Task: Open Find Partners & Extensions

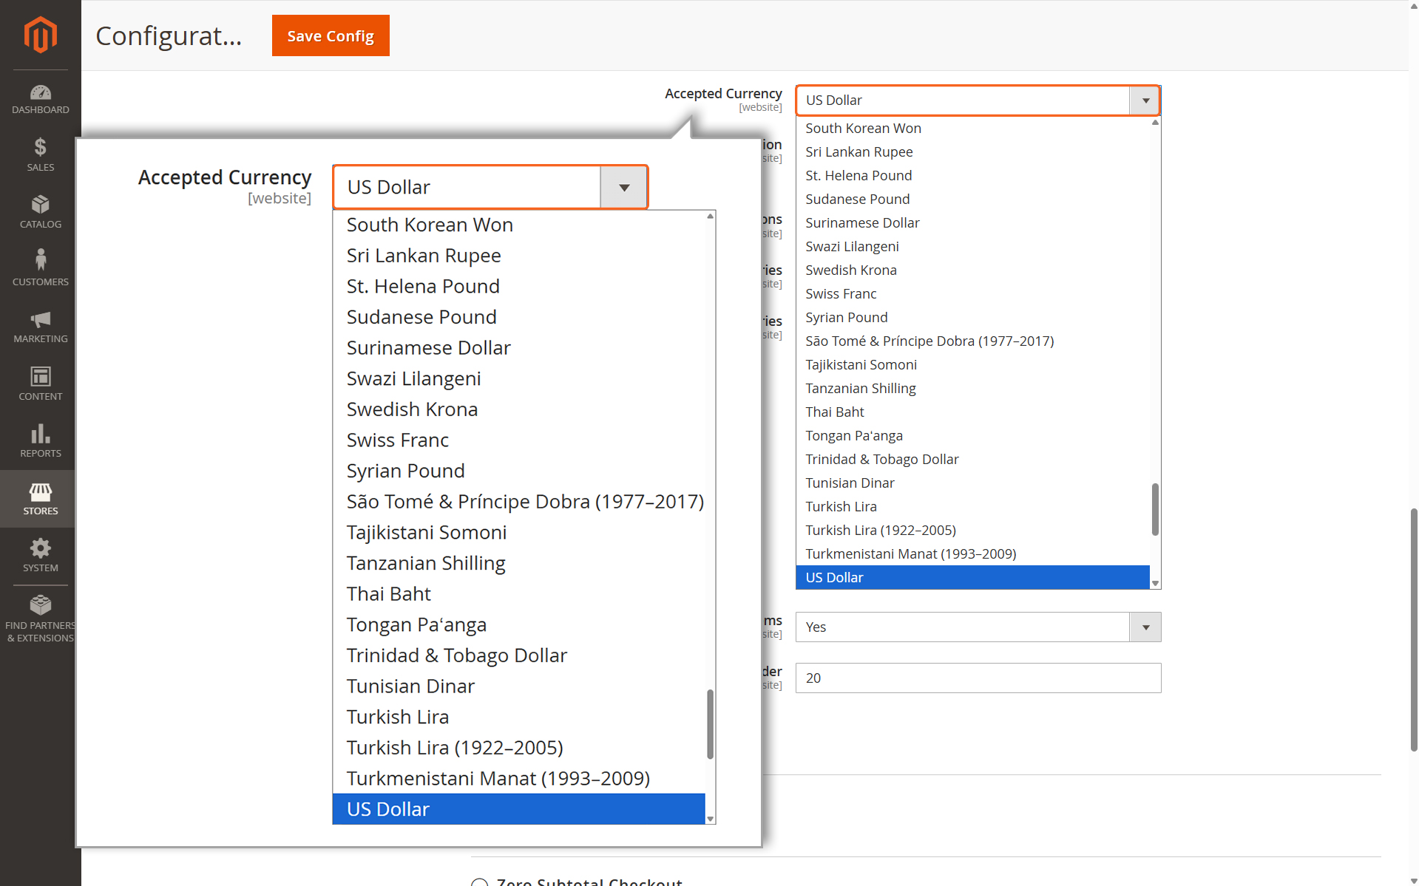Action: tap(40, 619)
